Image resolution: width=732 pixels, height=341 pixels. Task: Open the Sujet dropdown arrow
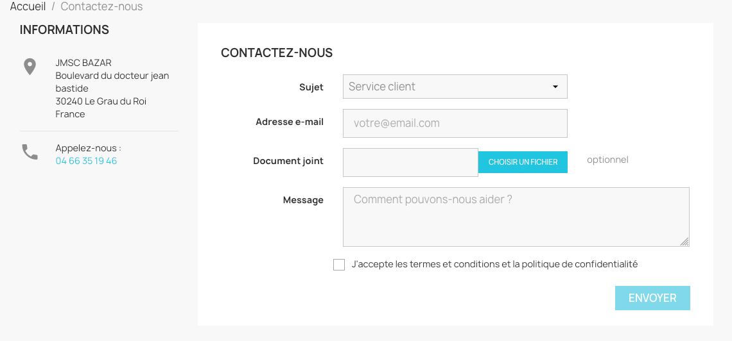click(555, 87)
